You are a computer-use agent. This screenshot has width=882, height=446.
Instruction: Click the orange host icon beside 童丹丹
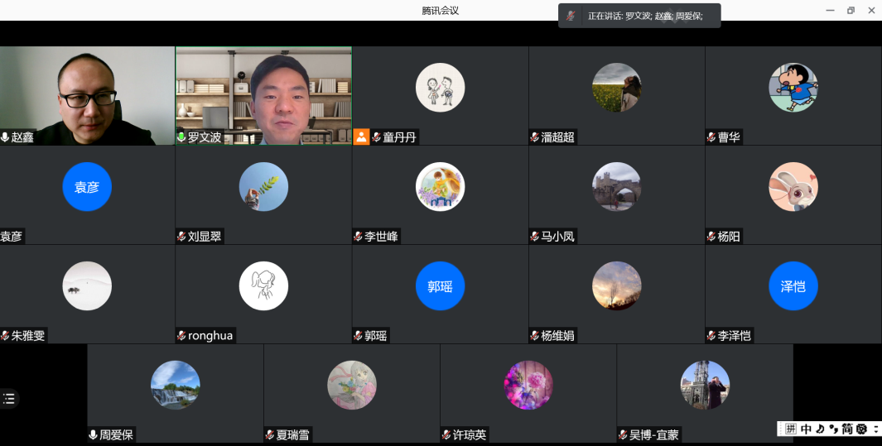click(361, 137)
